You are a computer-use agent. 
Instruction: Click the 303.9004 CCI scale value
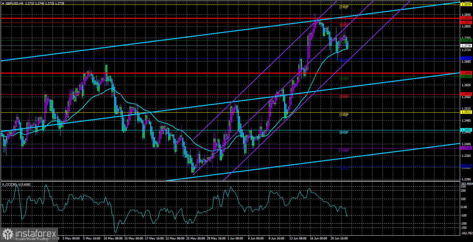point(467,184)
